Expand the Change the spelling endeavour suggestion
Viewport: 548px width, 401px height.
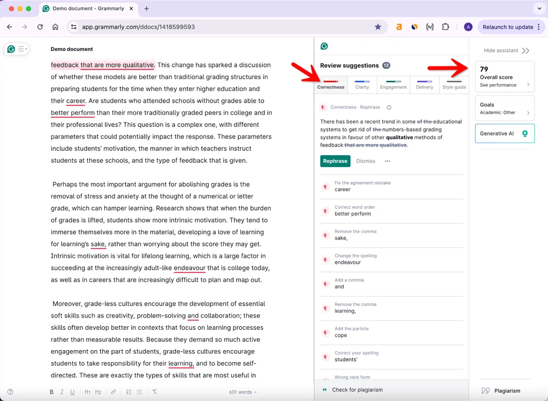392,260
